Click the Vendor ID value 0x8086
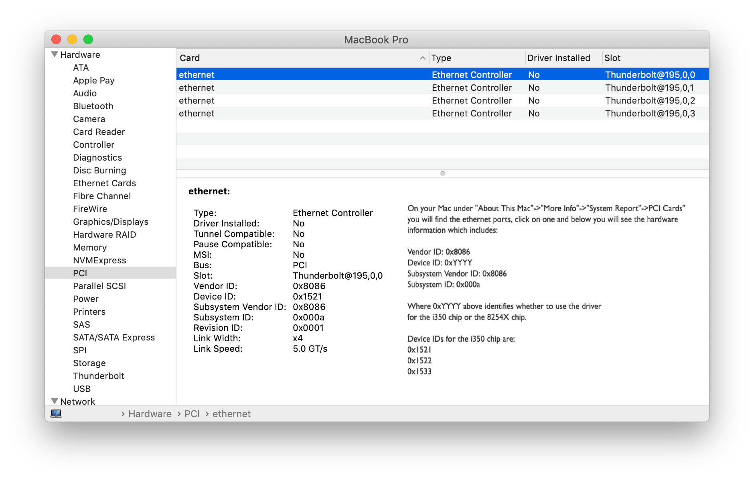Image resolution: width=754 pixels, height=481 pixels. tap(309, 286)
